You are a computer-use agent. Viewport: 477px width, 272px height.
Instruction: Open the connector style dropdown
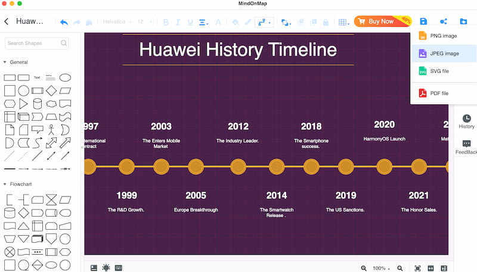264,22
